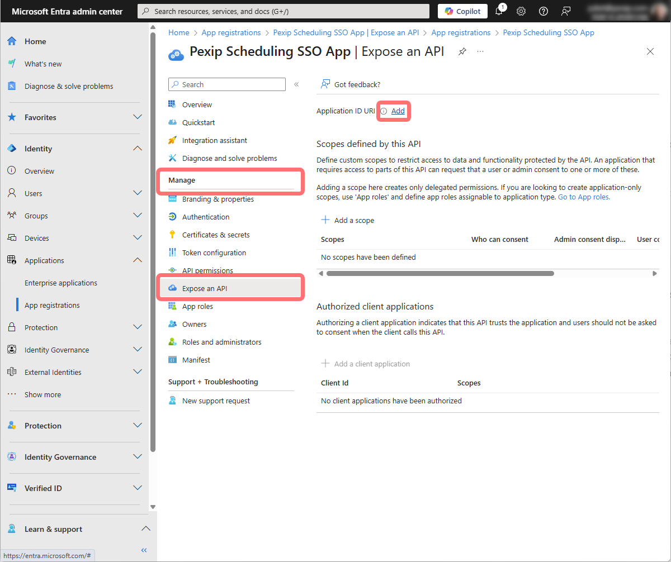The height and width of the screenshot is (562, 671).
Task: Open the settings gear in header
Action: [x=521, y=11]
